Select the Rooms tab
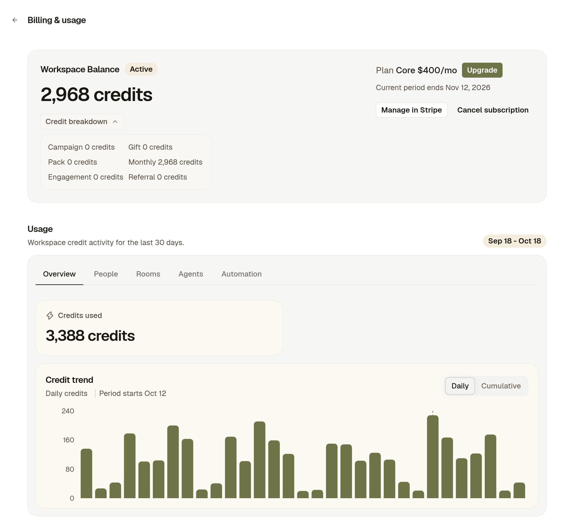The height and width of the screenshot is (530, 574). click(x=148, y=274)
